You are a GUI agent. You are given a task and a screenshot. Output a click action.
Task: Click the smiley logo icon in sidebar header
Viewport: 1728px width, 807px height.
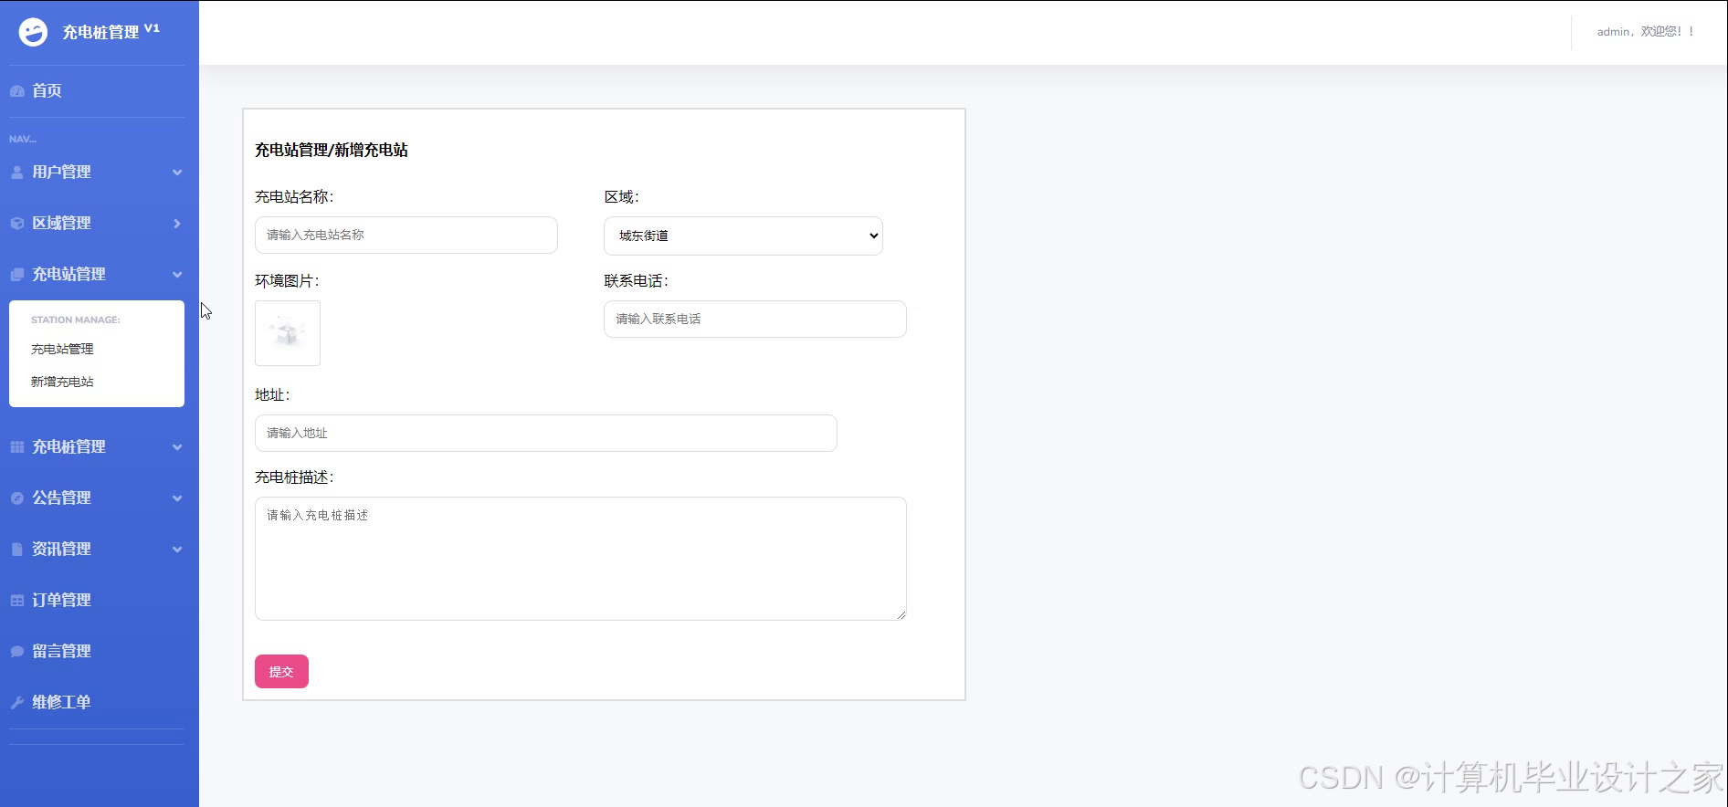coord(33,32)
